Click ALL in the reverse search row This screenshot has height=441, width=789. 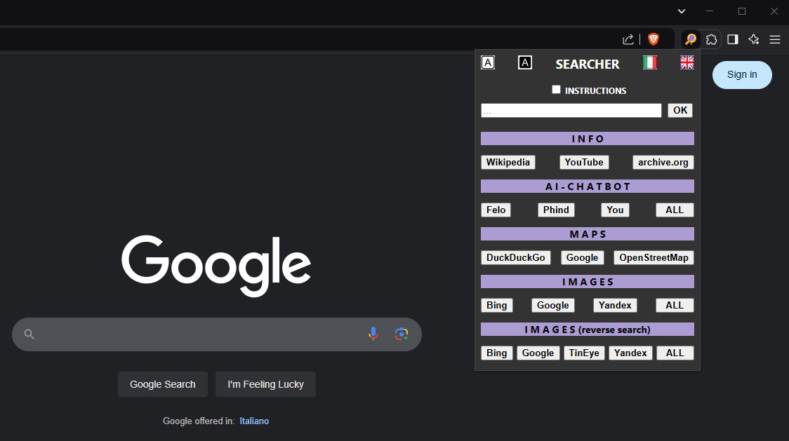675,353
